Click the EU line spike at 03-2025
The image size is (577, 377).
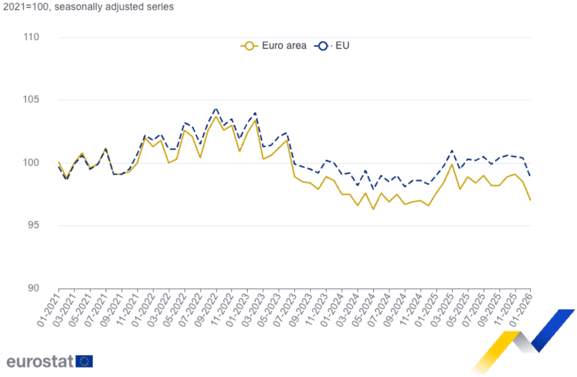[x=452, y=151]
